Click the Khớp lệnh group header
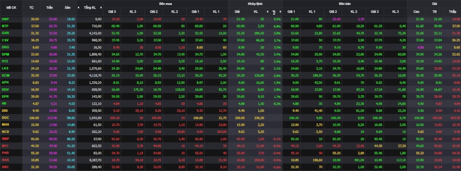This screenshot has width=461, height=171. coord(255,4)
